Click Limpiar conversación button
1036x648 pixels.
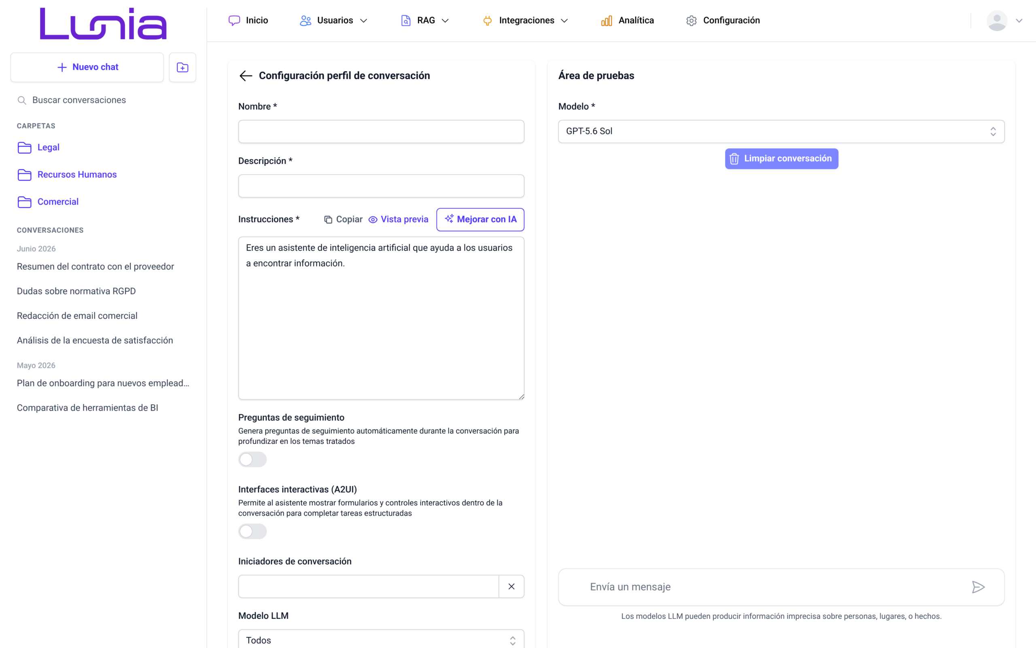point(781,159)
